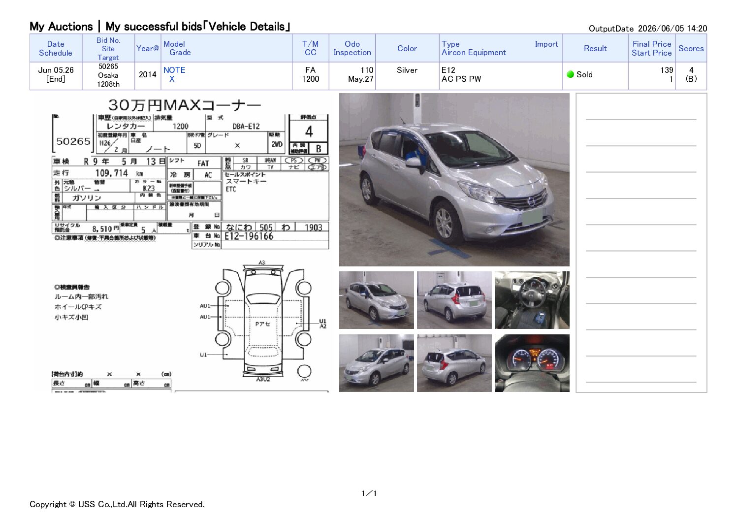
Task: Click the Year@ column header
Action: click(x=148, y=48)
